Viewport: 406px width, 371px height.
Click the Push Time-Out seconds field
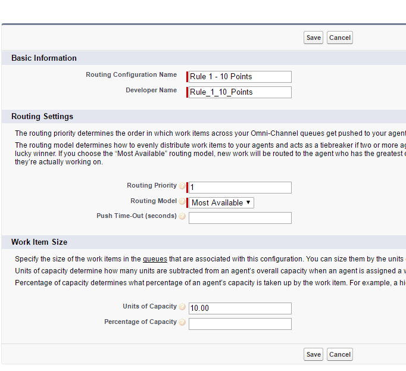point(240,218)
